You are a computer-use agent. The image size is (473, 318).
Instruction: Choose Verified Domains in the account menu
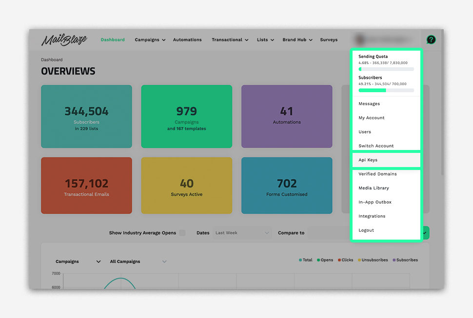pyautogui.click(x=377, y=174)
